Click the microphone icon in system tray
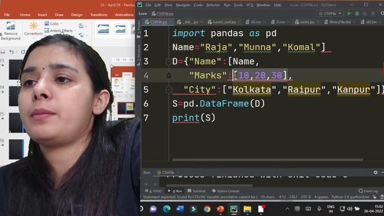This screenshot has width=384, height=216. coord(319,209)
